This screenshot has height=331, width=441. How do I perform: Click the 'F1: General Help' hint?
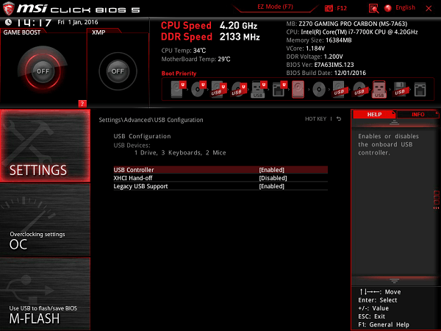pyautogui.click(x=384, y=324)
